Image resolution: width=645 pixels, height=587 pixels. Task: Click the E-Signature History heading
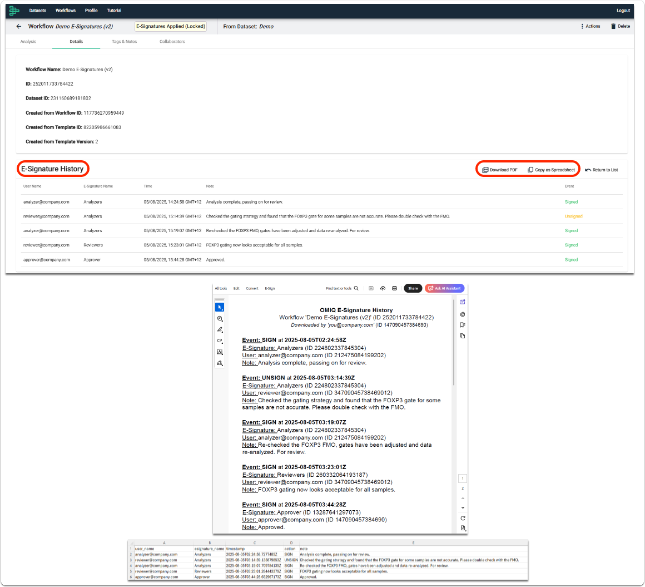[x=52, y=169]
